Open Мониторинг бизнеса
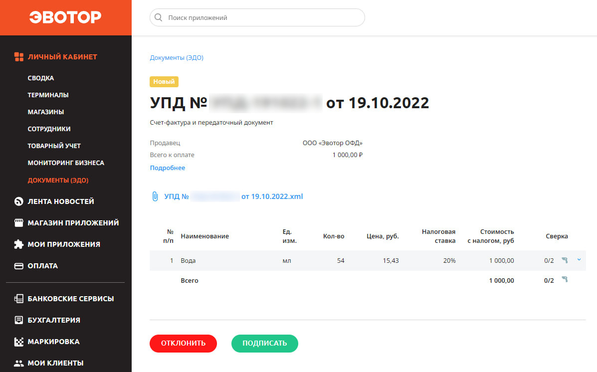 [x=66, y=163]
